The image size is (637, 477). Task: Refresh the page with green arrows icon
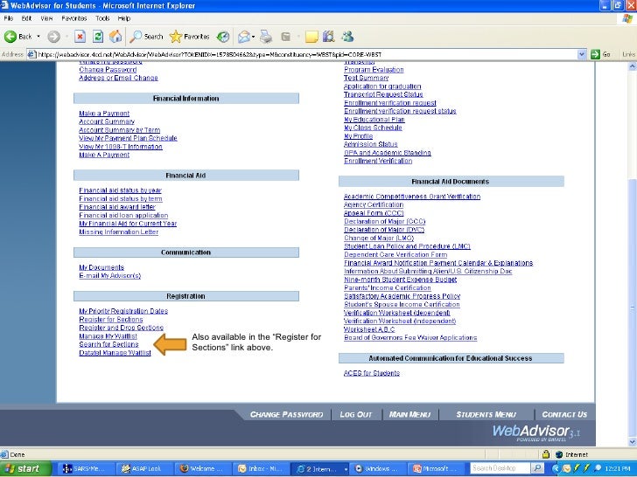[98, 37]
